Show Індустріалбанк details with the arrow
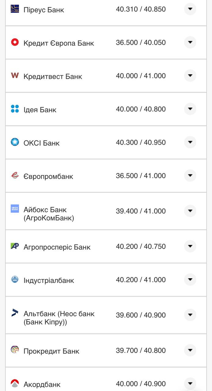 click(x=190, y=280)
